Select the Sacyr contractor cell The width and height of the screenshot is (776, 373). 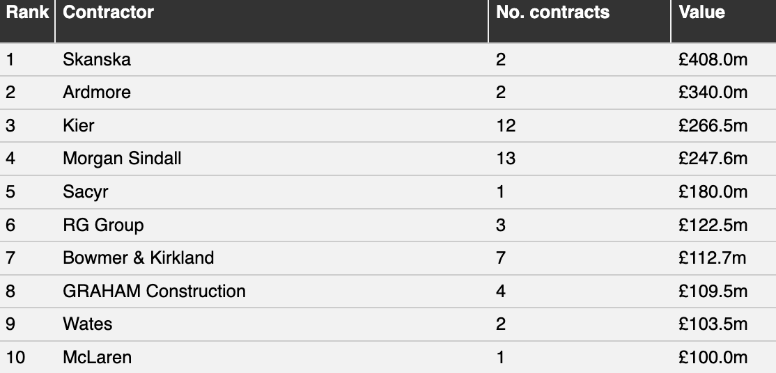click(x=272, y=192)
